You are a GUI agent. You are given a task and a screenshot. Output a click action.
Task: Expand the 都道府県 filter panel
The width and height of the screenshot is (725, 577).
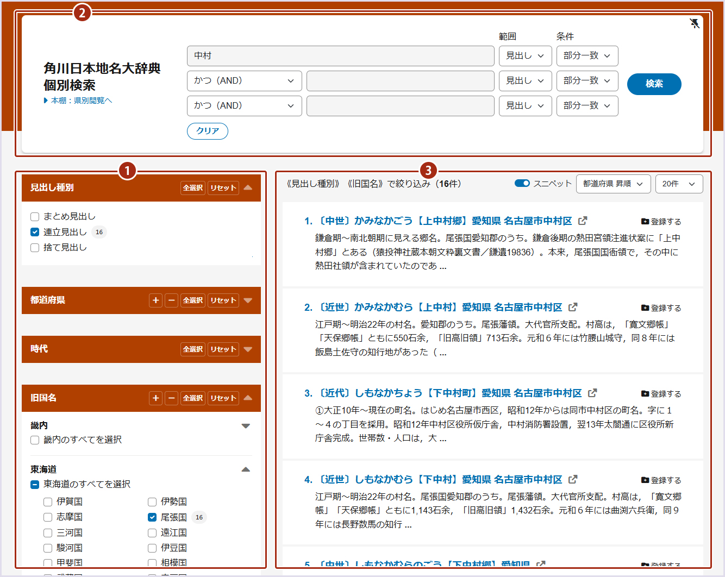[x=248, y=300]
